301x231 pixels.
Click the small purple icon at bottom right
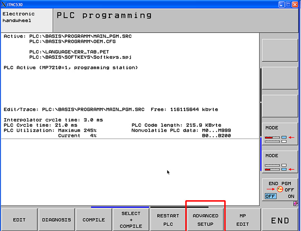point(296,204)
